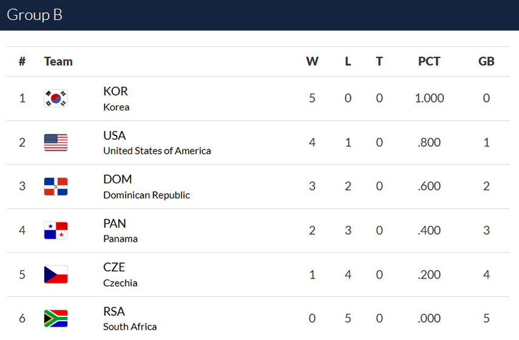Open the PAN team link
Screen dimensions: 519x340
pyautogui.click(x=115, y=223)
